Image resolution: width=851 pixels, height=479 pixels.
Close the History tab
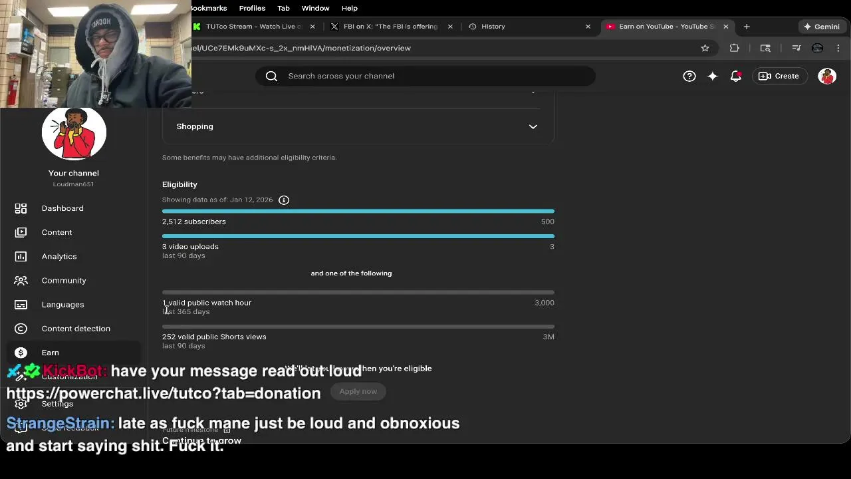(588, 27)
